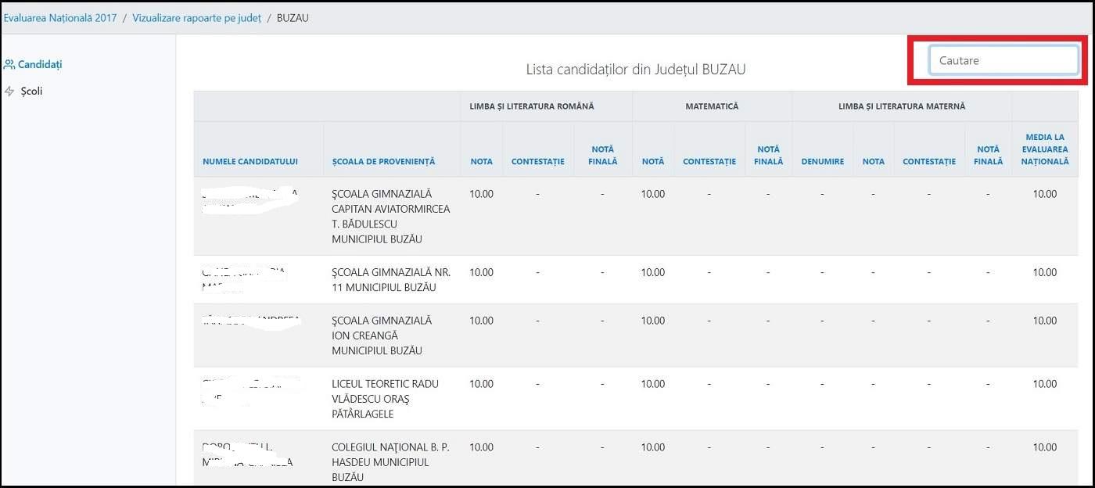Image resolution: width=1095 pixels, height=488 pixels.
Task: Sort by Contestație under Limba și Literatura Română
Action: pos(537,162)
